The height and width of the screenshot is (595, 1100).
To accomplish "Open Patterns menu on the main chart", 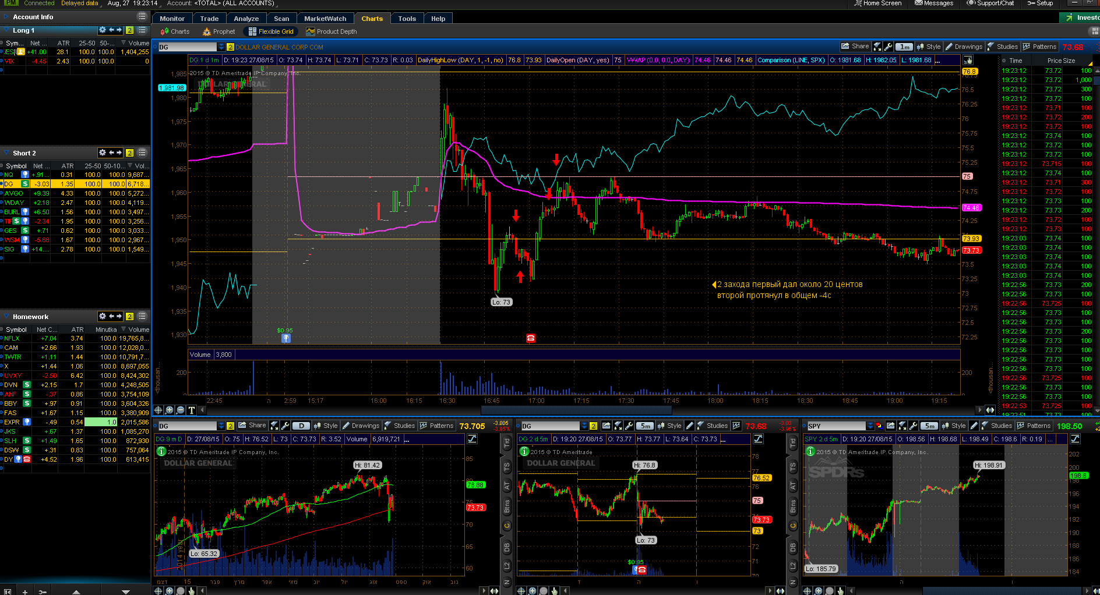I will [1039, 47].
